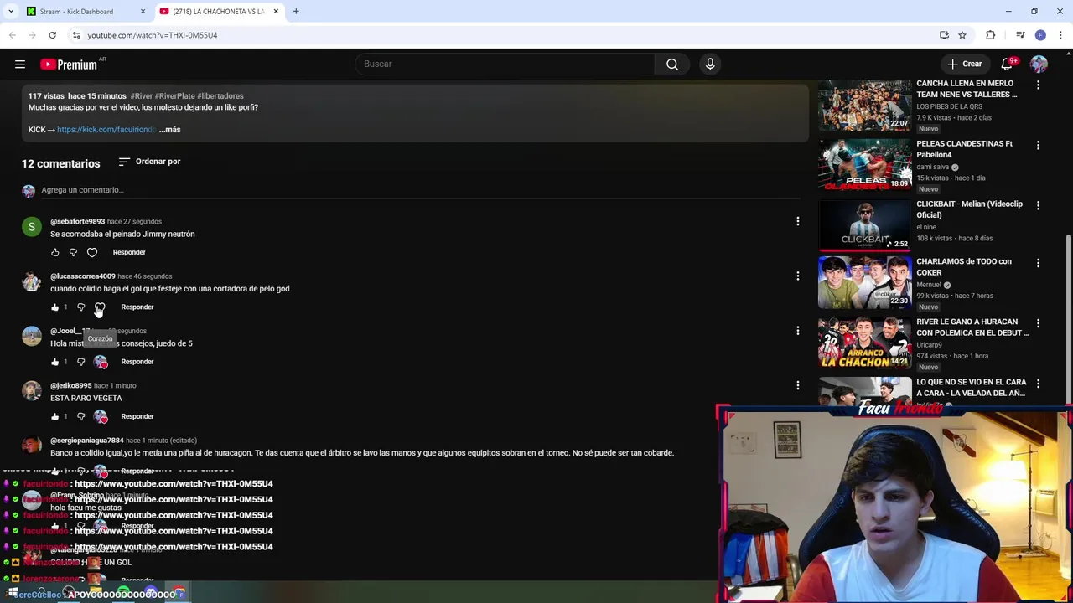Start voice search with microphone icon

[710, 64]
